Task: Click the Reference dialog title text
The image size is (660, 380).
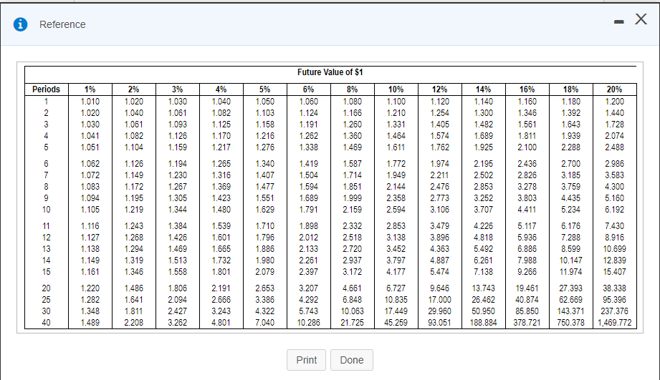Action: (x=62, y=24)
